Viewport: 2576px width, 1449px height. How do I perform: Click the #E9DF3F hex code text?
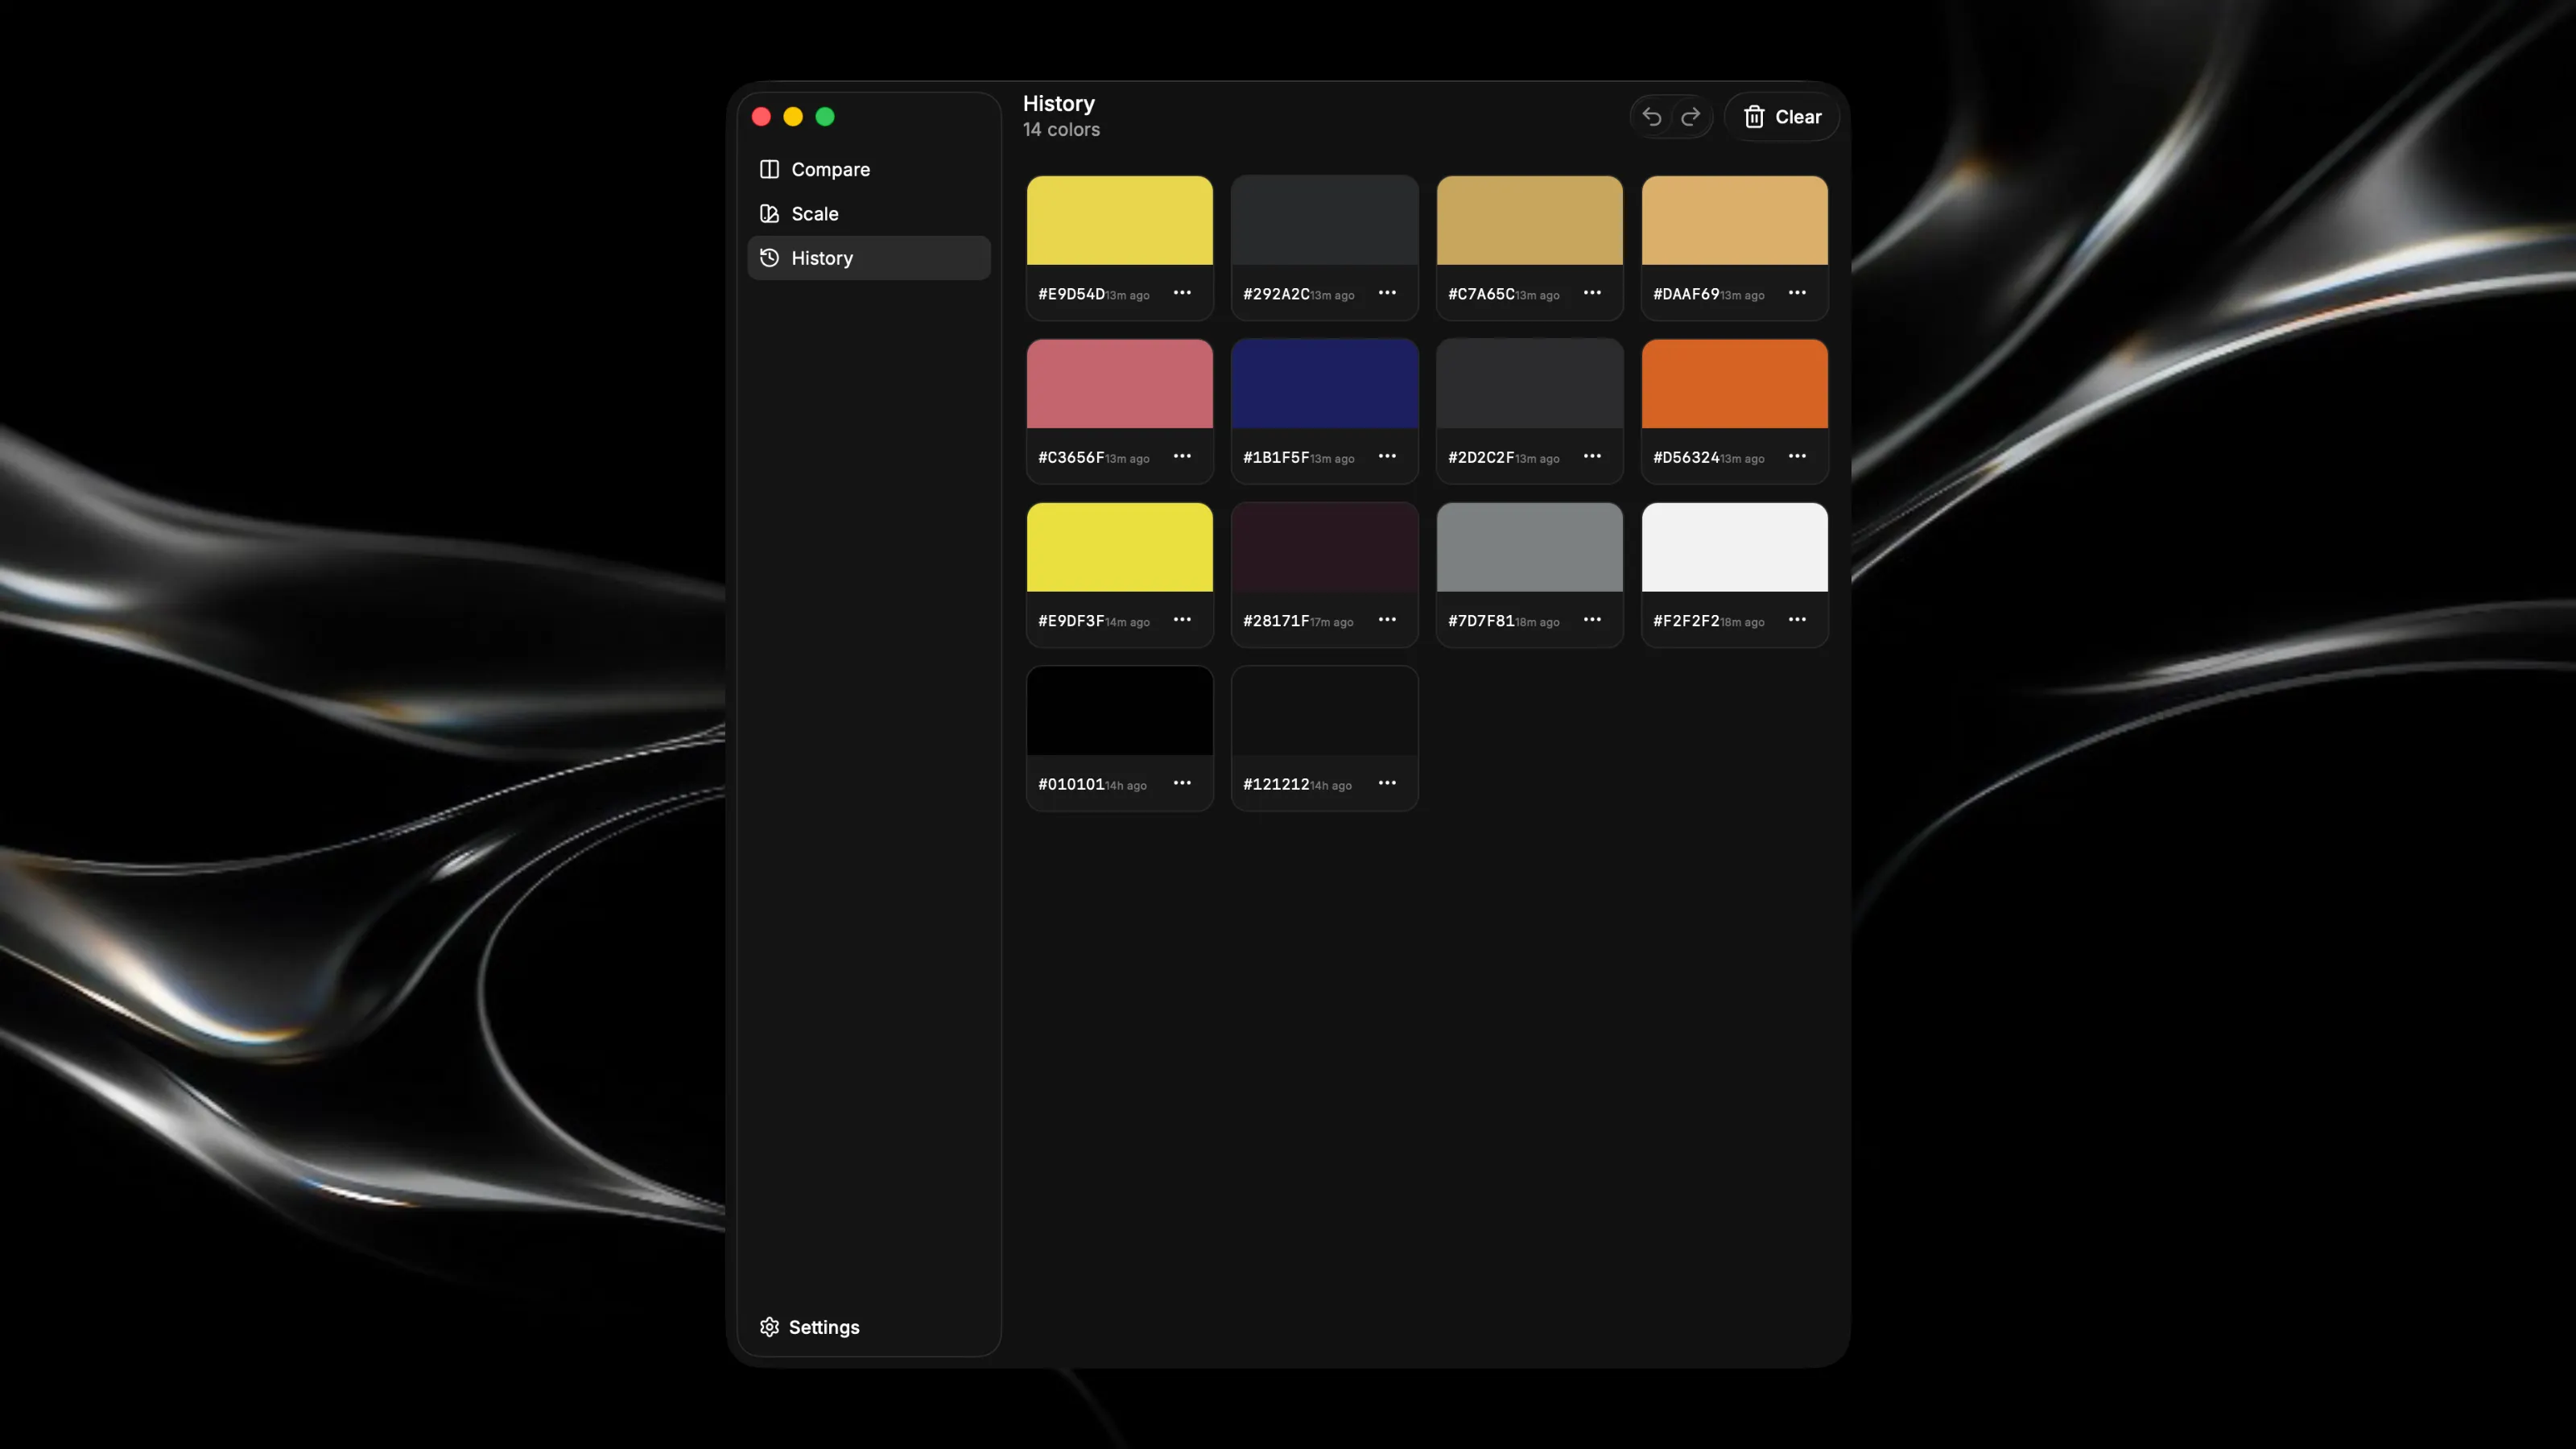[1071, 621]
